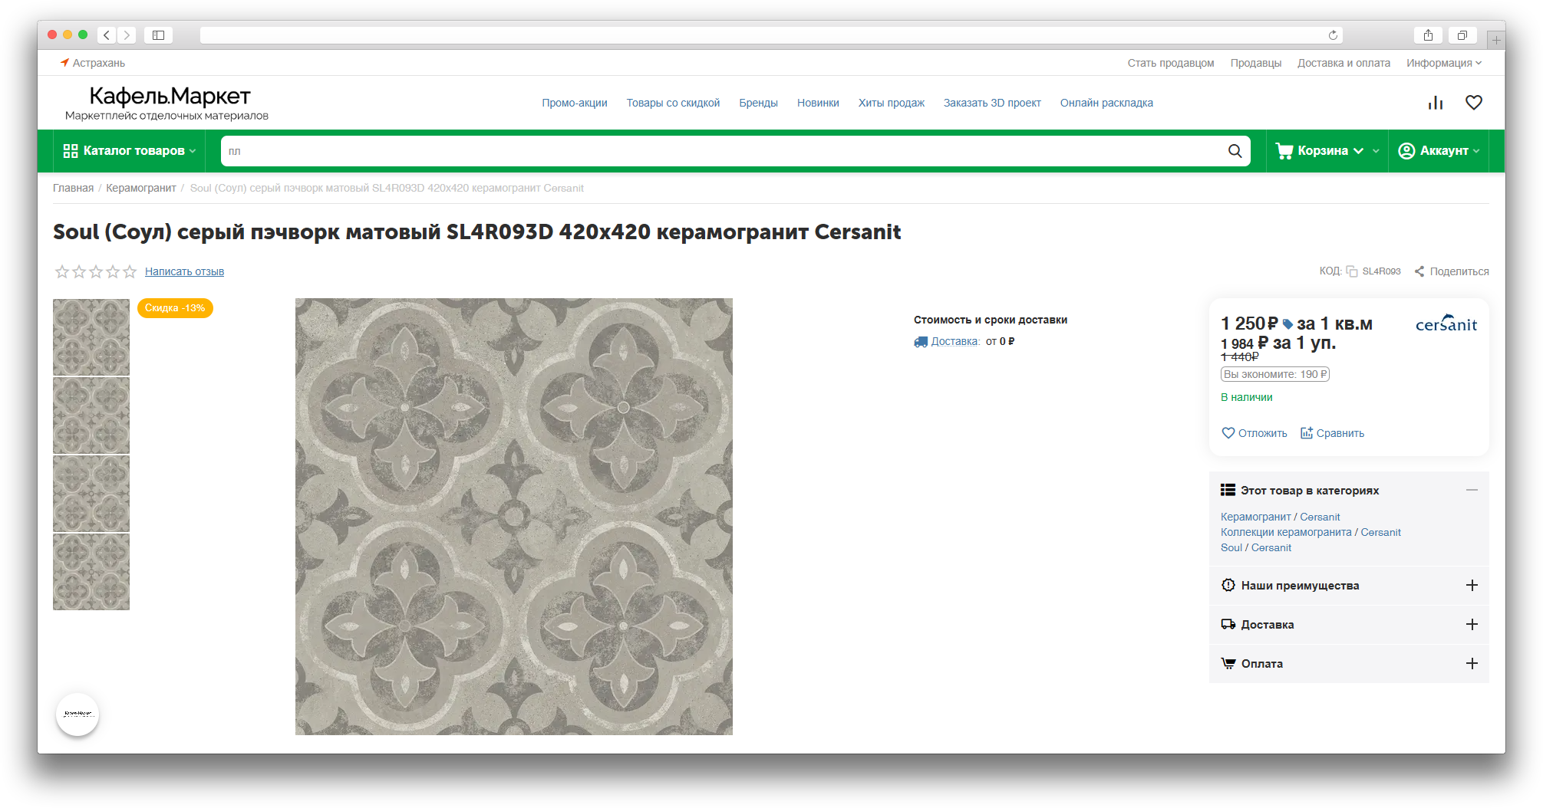Open the Аккаунт dropdown
This screenshot has height=808, width=1543.
pyautogui.click(x=1439, y=151)
